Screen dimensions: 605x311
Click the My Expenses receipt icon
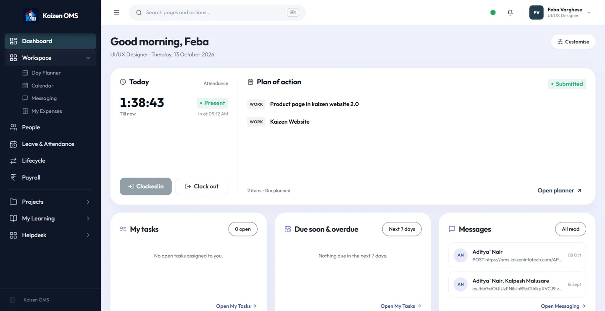(25, 111)
